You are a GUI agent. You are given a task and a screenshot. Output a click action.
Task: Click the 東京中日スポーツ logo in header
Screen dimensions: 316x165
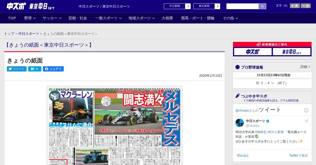(x=42, y=6)
